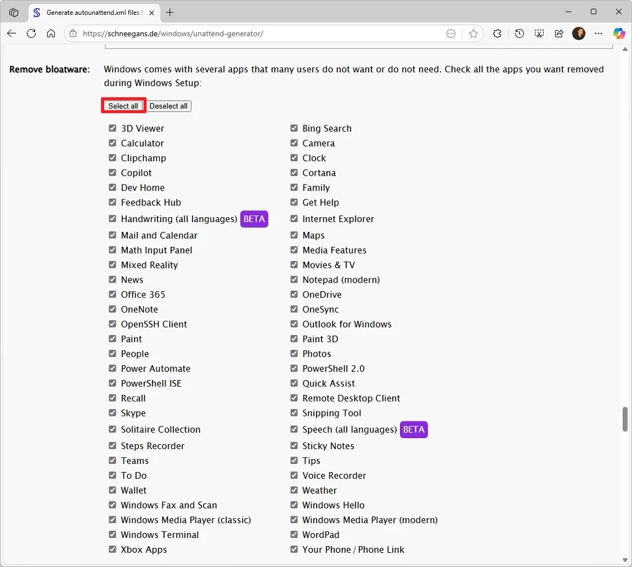Screen dimensions: 632x567
Task: Open the Extensions puzzle icon
Action: 497,33
